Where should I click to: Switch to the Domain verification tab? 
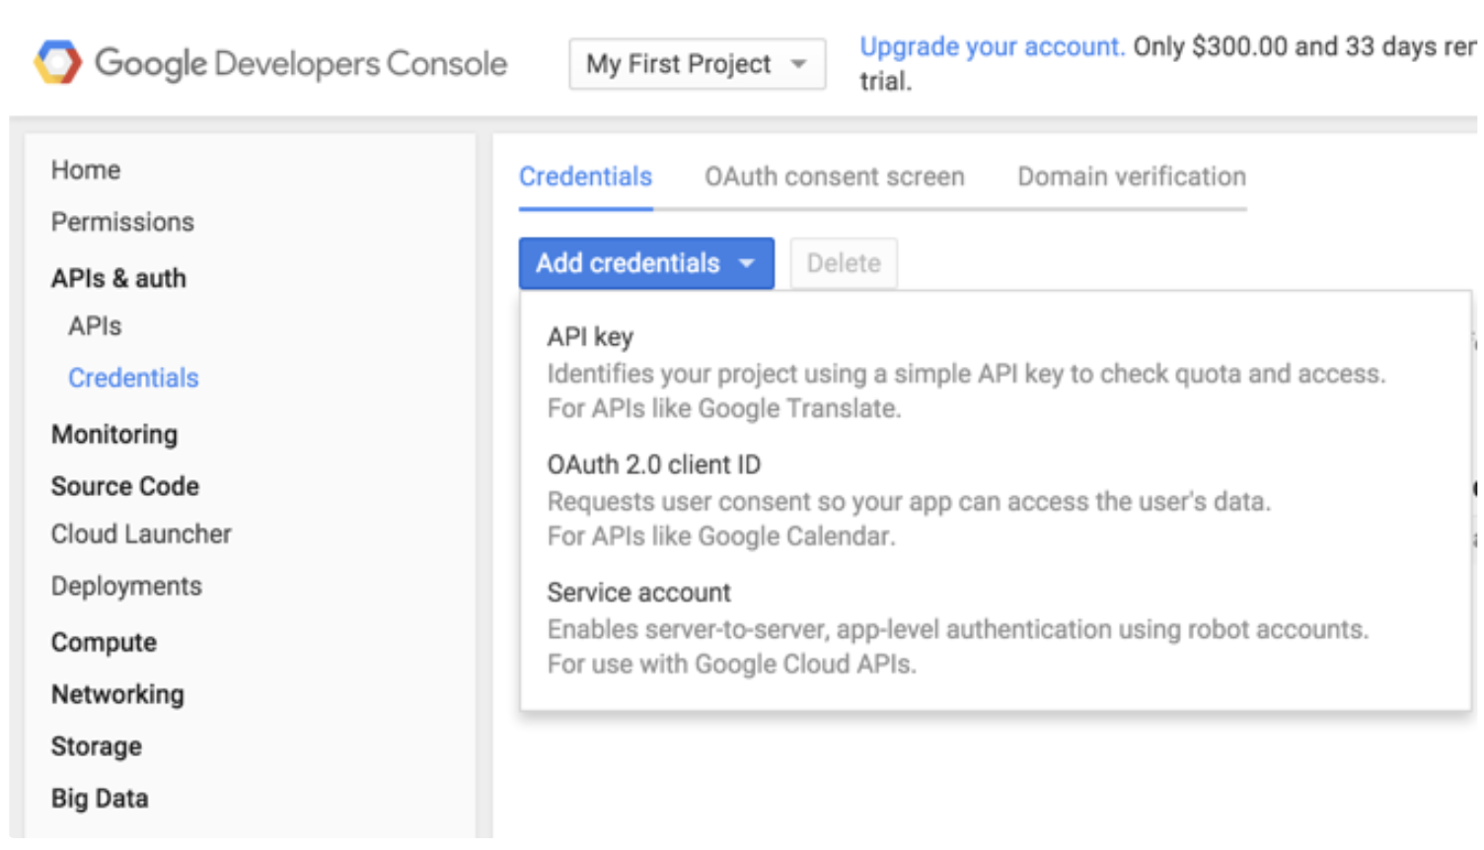1131,177
